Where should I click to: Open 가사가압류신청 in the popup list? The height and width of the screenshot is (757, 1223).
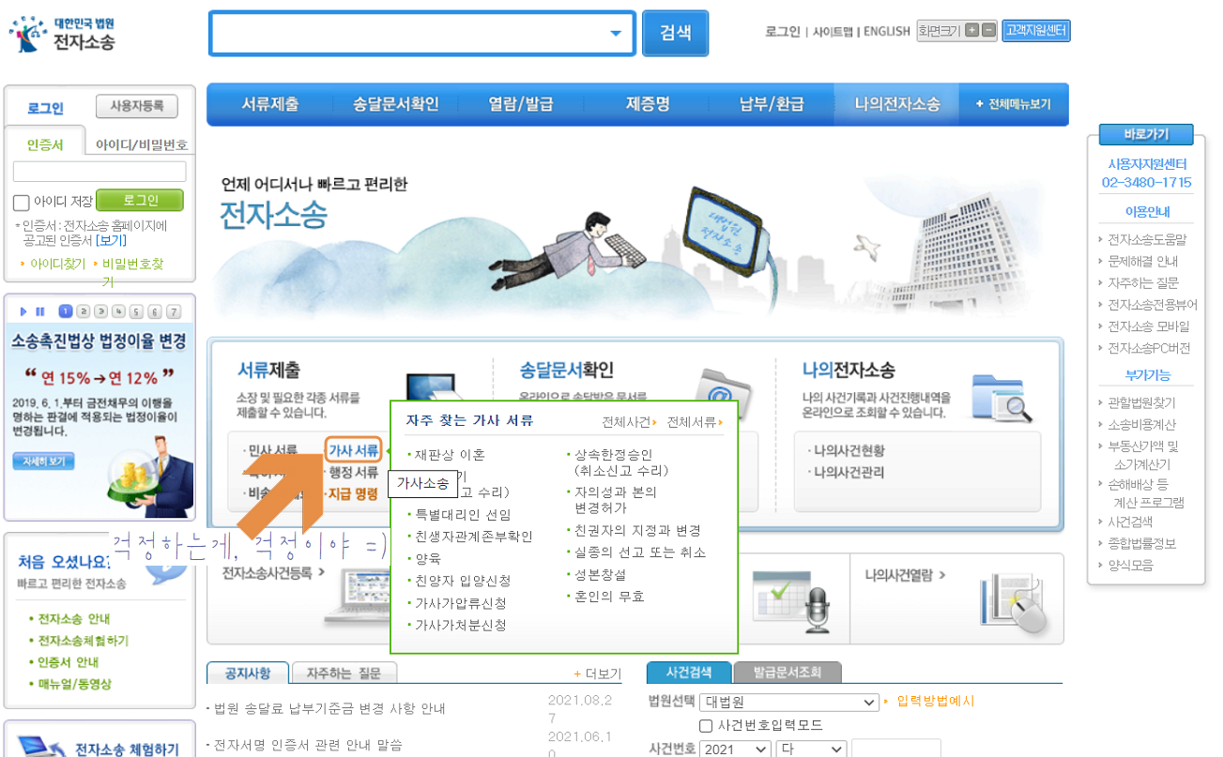[x=461, y=603]
